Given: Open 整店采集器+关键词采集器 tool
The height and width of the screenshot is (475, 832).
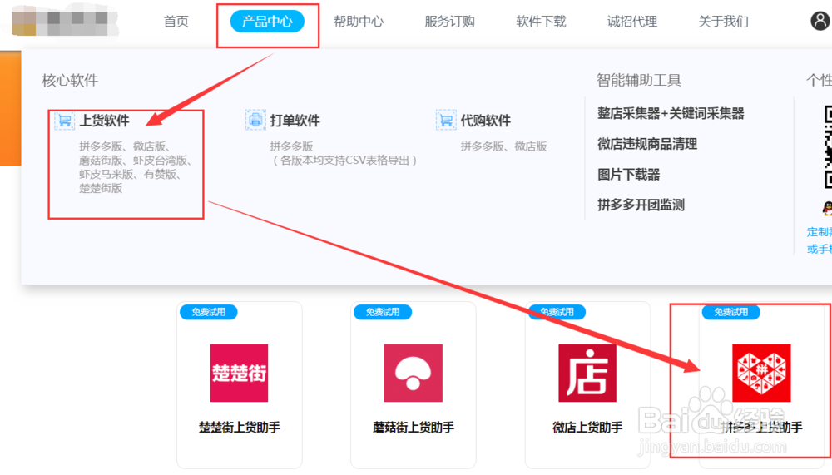Looking at the screenshot, I should pos(671,113).
